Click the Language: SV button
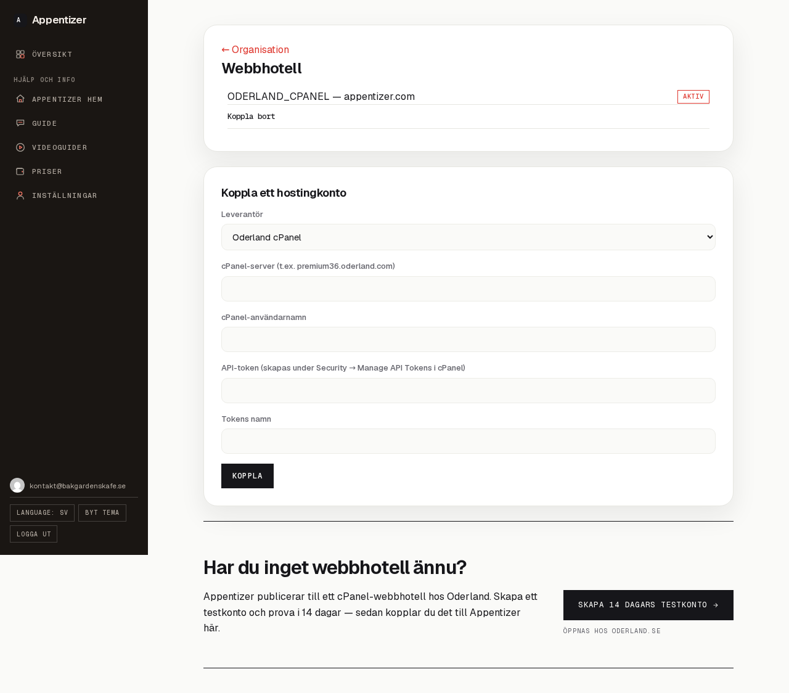Screen dimensions: 789x693 (x=42, y=513)
